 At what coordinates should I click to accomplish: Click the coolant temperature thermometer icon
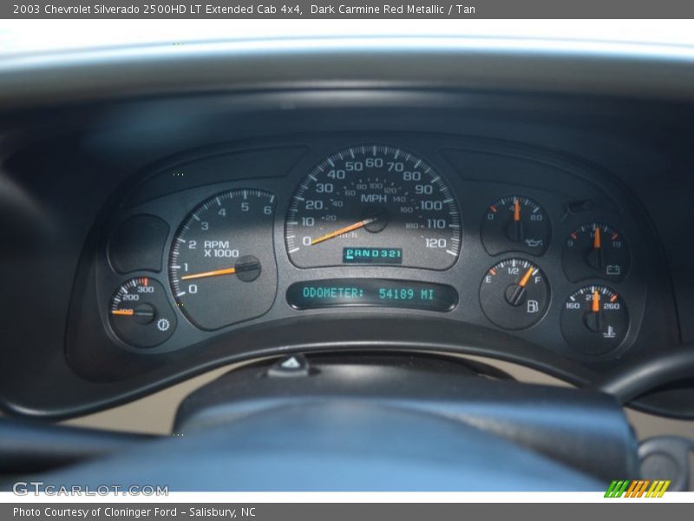click(610, 332)
